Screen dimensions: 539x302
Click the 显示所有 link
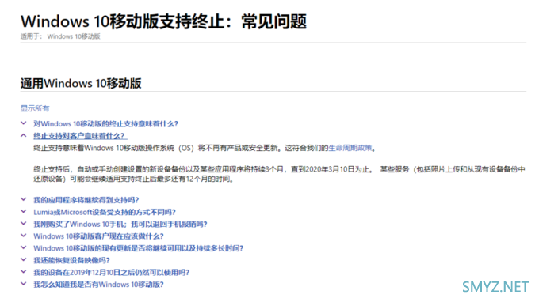[35, 108]
